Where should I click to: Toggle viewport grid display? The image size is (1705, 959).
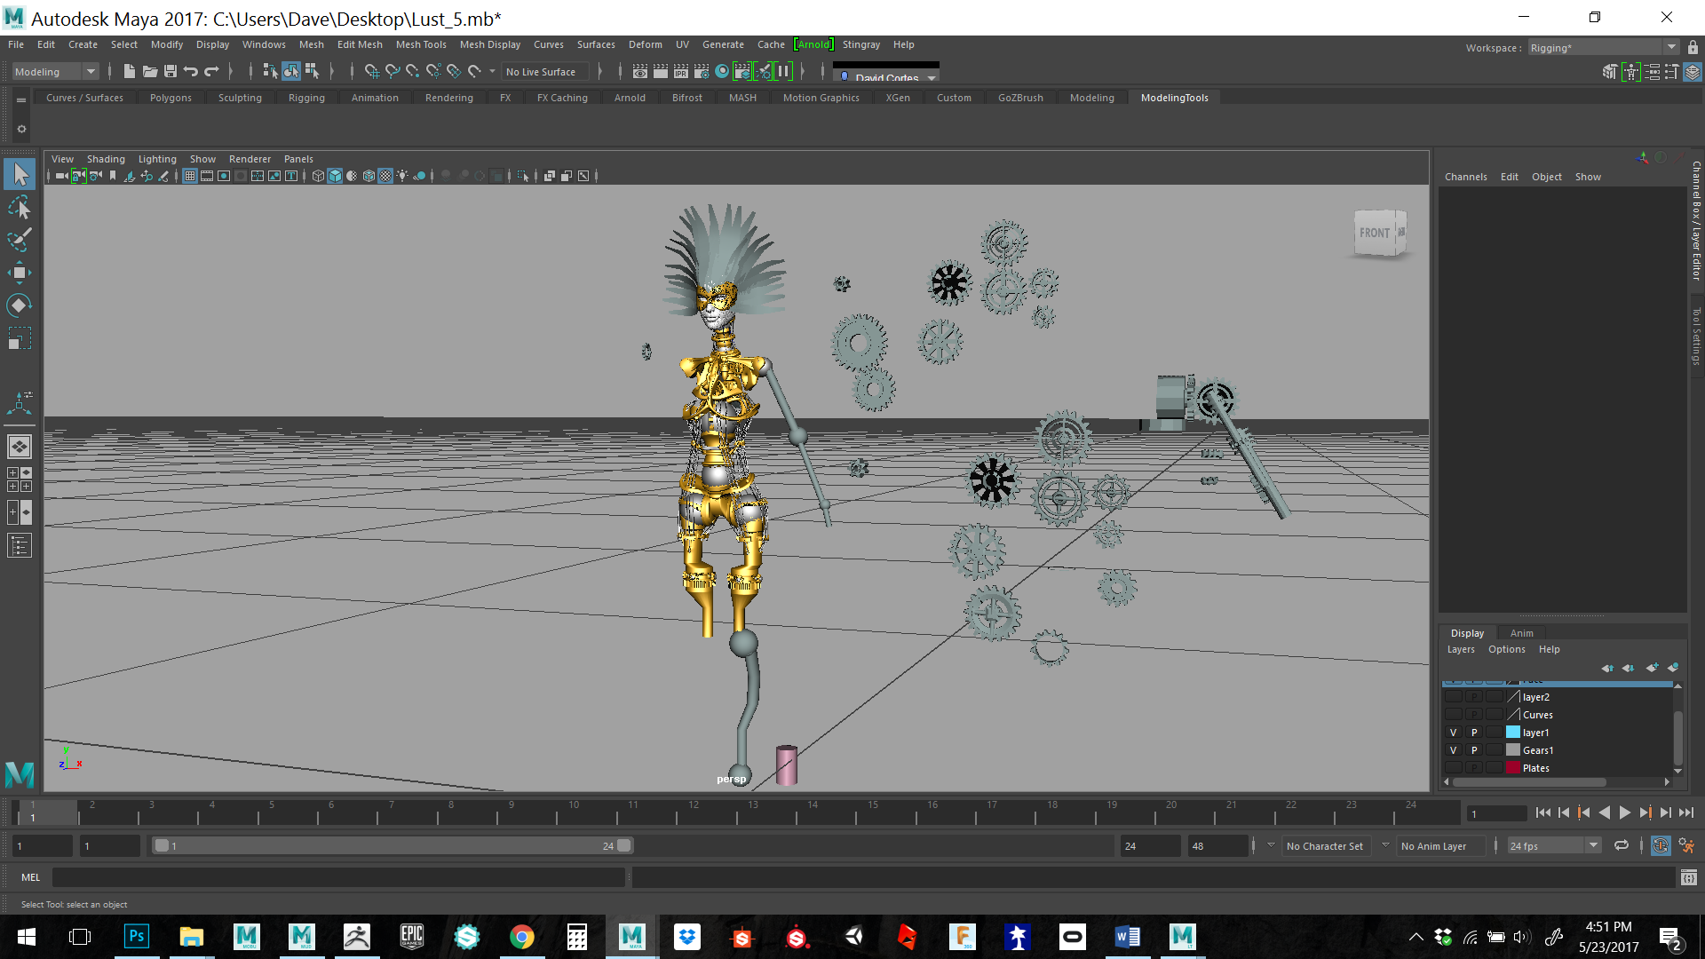click(x=190, y=176)
